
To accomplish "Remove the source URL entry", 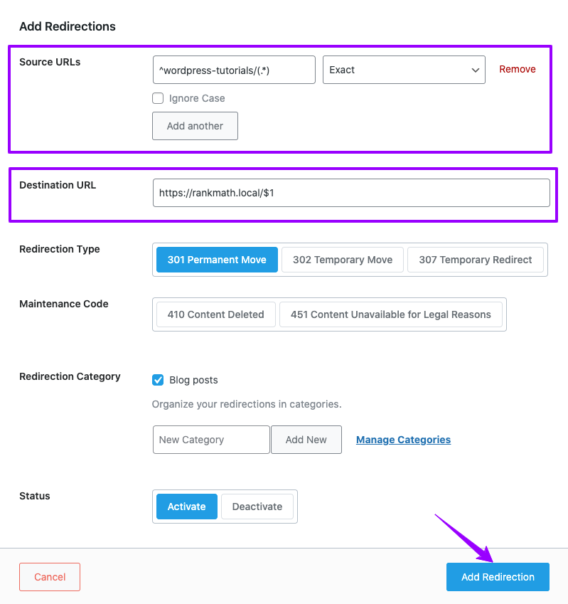I will coord(518,69).
